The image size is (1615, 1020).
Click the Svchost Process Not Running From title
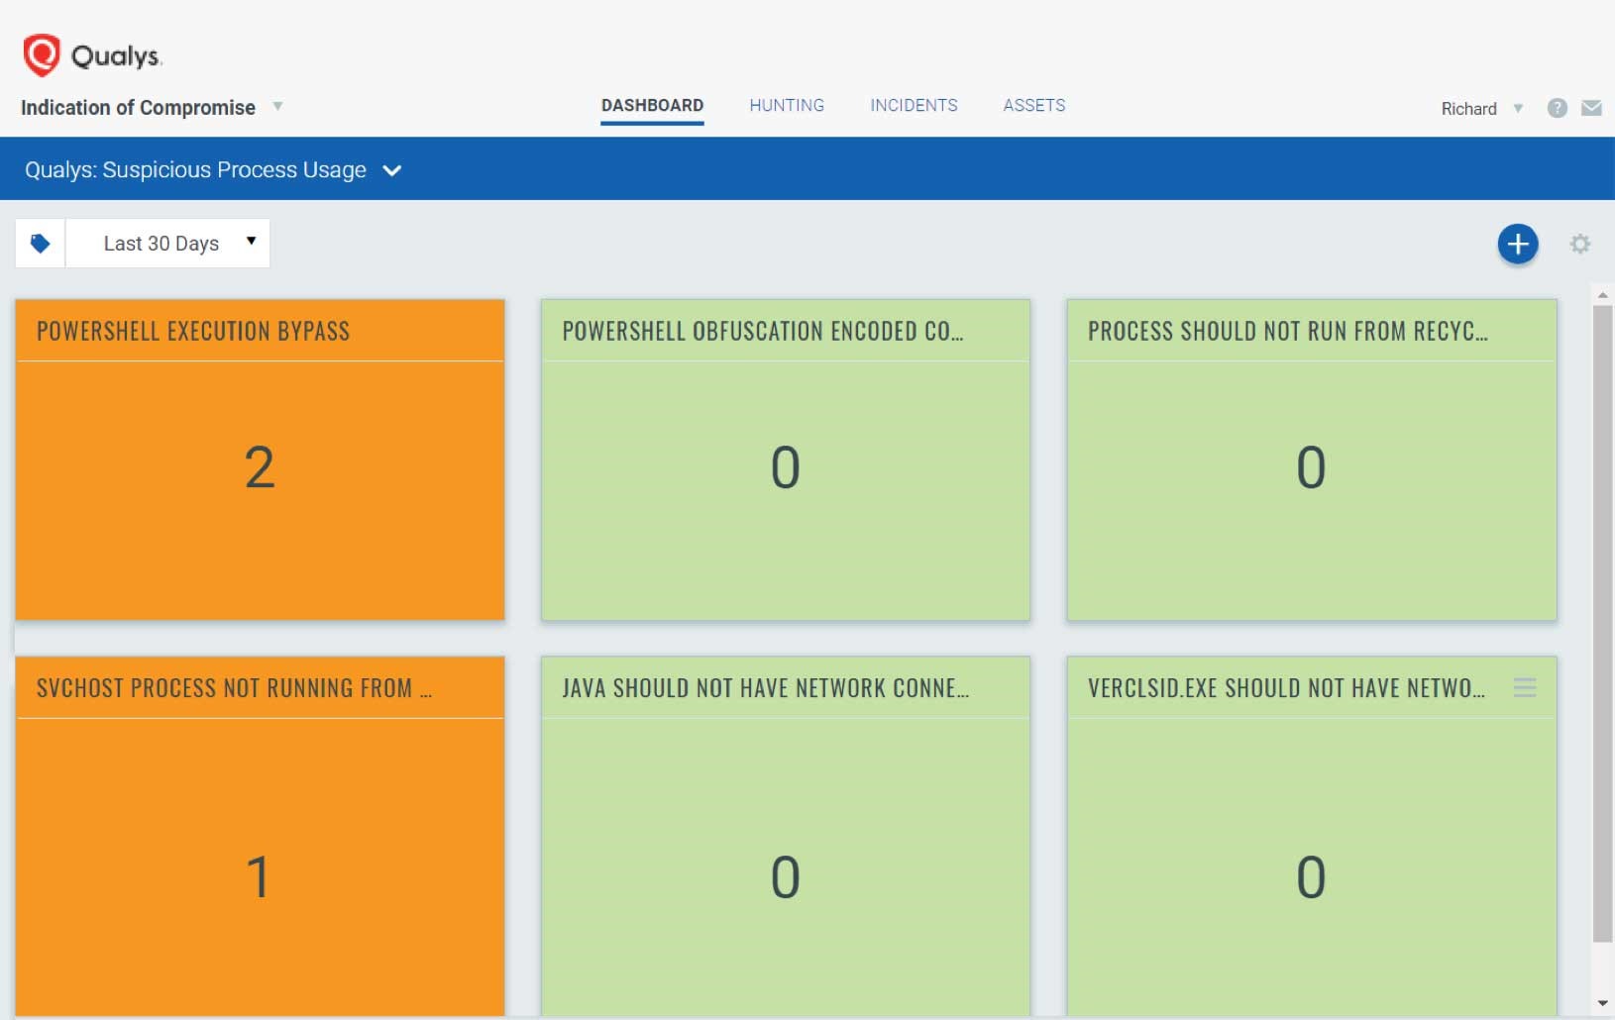(x=234, y=688)
